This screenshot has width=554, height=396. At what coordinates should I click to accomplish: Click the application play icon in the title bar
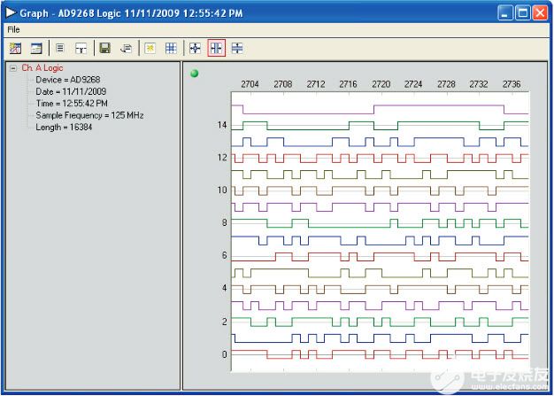point(11,12)
